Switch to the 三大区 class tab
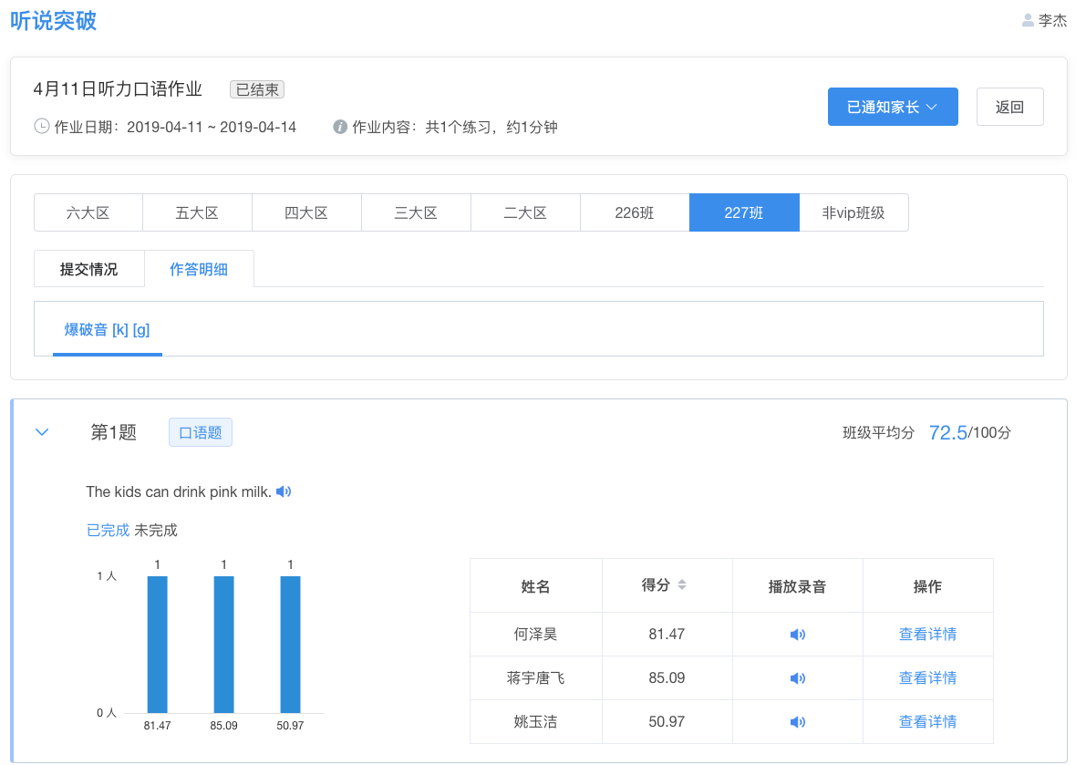This screenshot has width=1086, height=765. coord(416,212)
